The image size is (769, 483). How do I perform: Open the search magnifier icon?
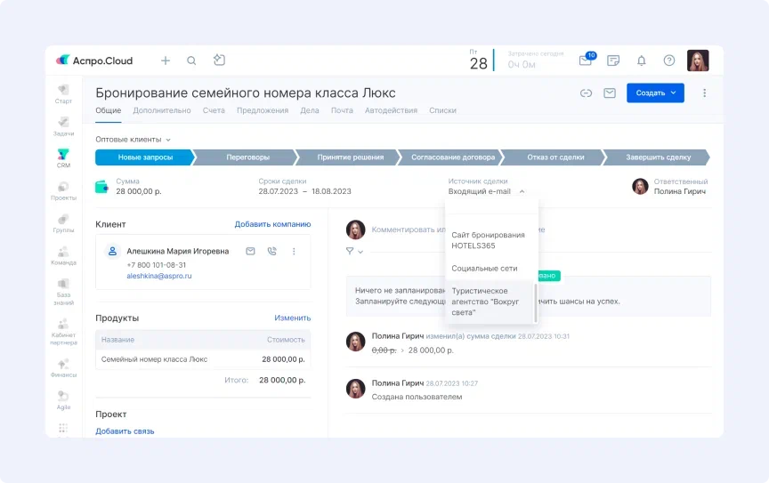(191, 60)
